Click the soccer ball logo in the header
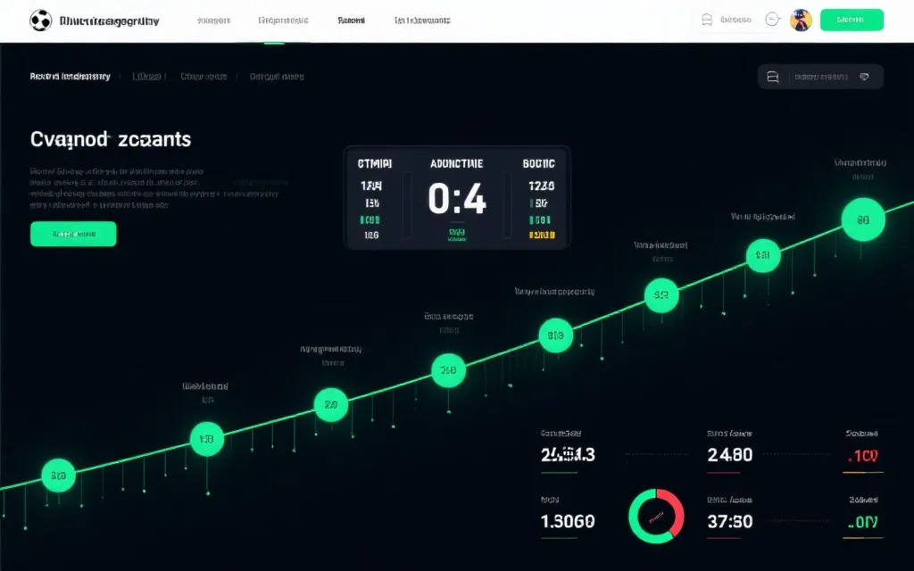Viewport: 914px width, 571px height. pyautogui.click(x=41, y=21)
